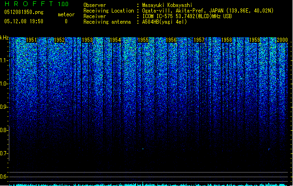Viewport: 293px width, 186px height.
Task: Click the 1.1 frequency axis label
Action: pos(4,60)
